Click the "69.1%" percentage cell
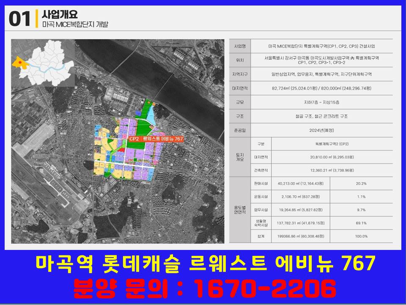Viewport: 406px width, 305px height. [361, 223]
